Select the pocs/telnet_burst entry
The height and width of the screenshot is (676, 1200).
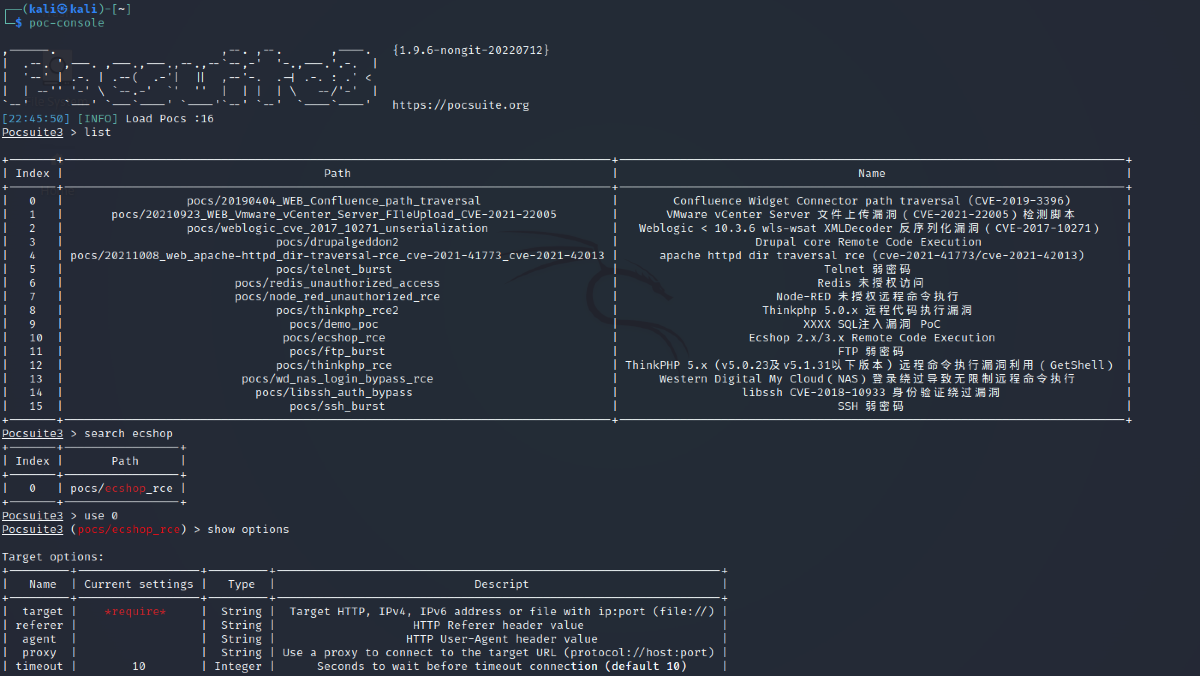click(334, 269)
